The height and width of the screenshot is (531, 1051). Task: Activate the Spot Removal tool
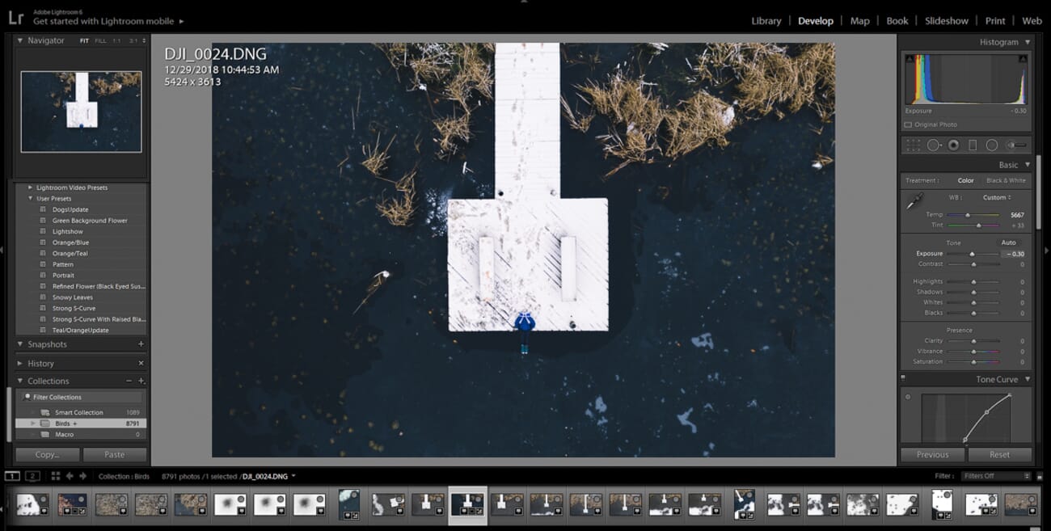(x=934, y=145)
